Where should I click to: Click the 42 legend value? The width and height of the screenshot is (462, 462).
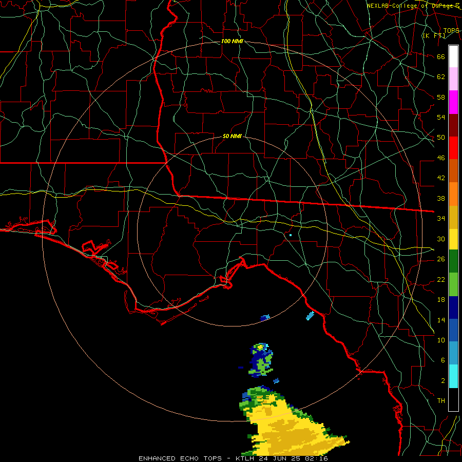441,178
